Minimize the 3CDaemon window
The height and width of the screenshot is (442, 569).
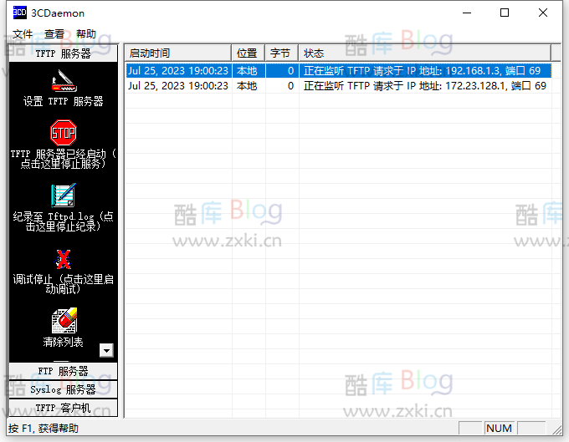pyautogui.click(x=467, y=13)
